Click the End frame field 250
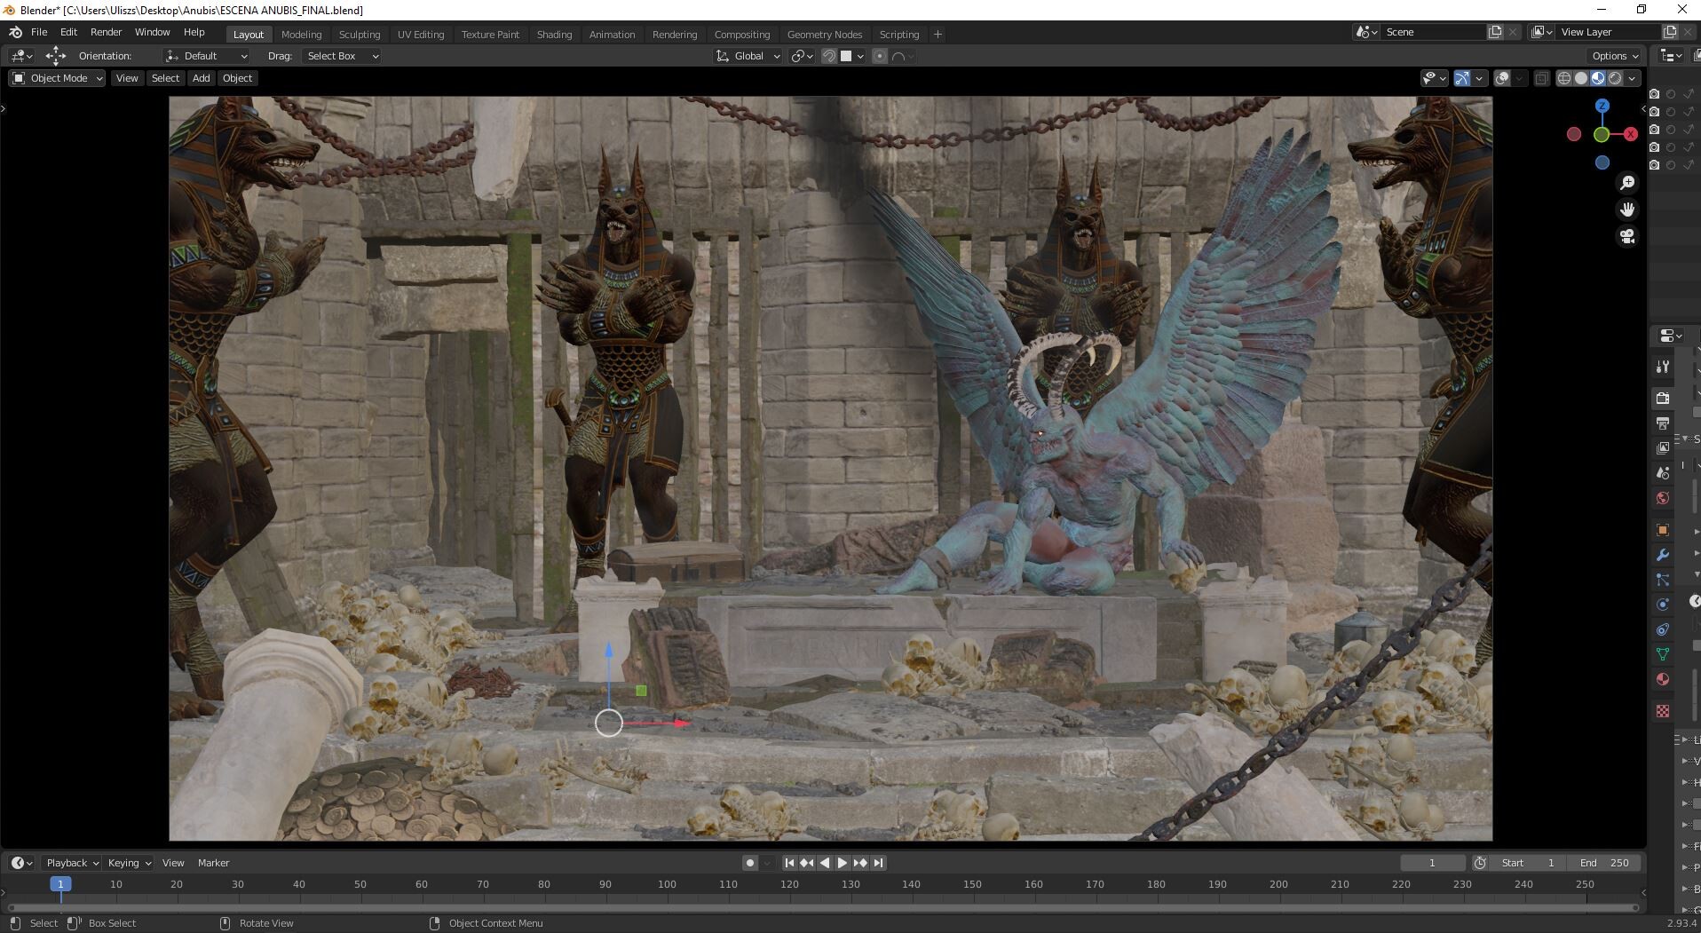 pos(1604,863)
